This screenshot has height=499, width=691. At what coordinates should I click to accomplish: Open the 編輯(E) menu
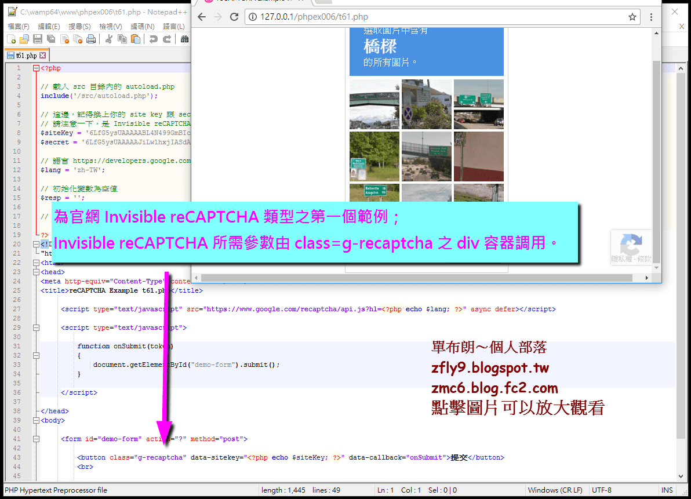point(49,27)
